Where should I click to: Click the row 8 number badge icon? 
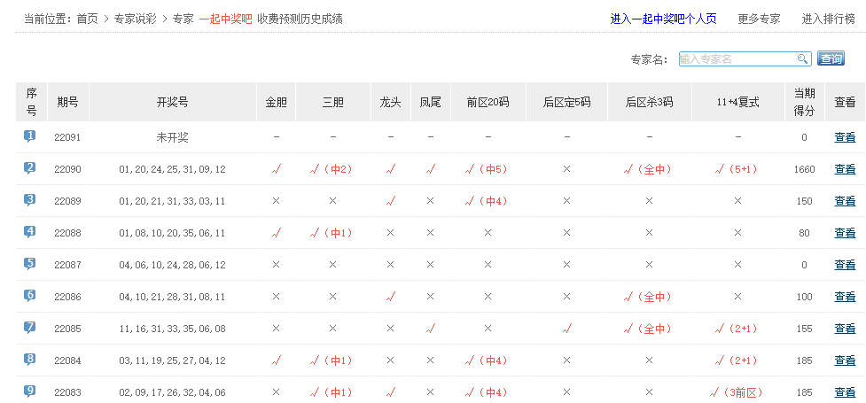pyautogui.click(x=30, y=360)
